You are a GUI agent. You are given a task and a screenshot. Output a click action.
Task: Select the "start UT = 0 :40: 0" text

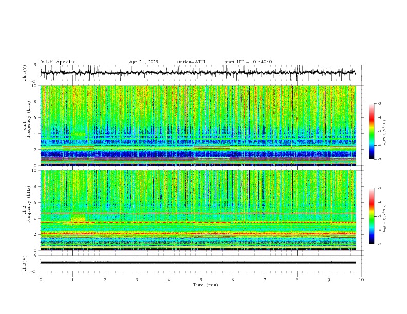coord(248,62)
